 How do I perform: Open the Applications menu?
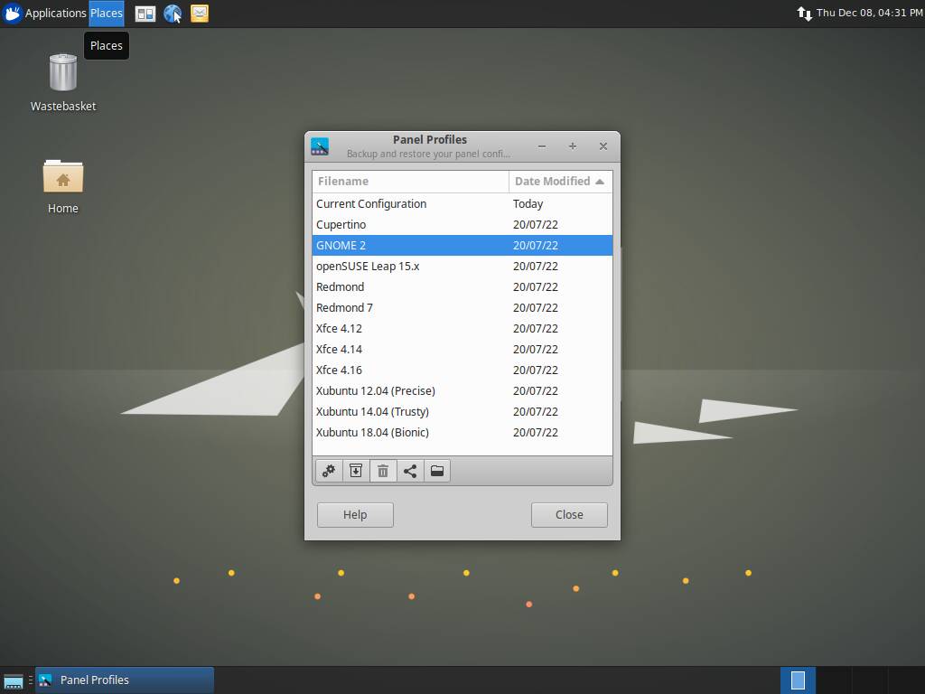click(x=45, y=13)
